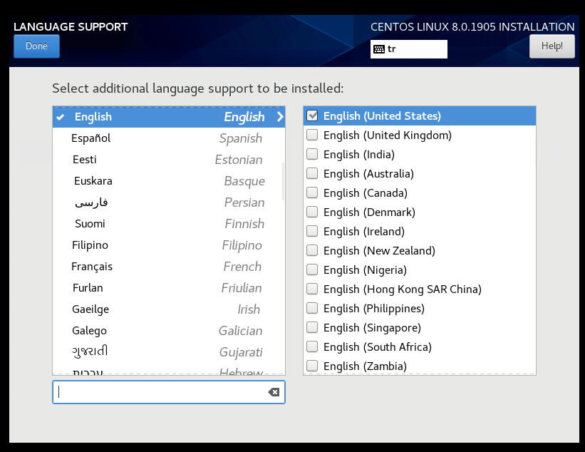The image size is (585, 452).
Task: Select Galego Galician language row
Action: (169, 331)
